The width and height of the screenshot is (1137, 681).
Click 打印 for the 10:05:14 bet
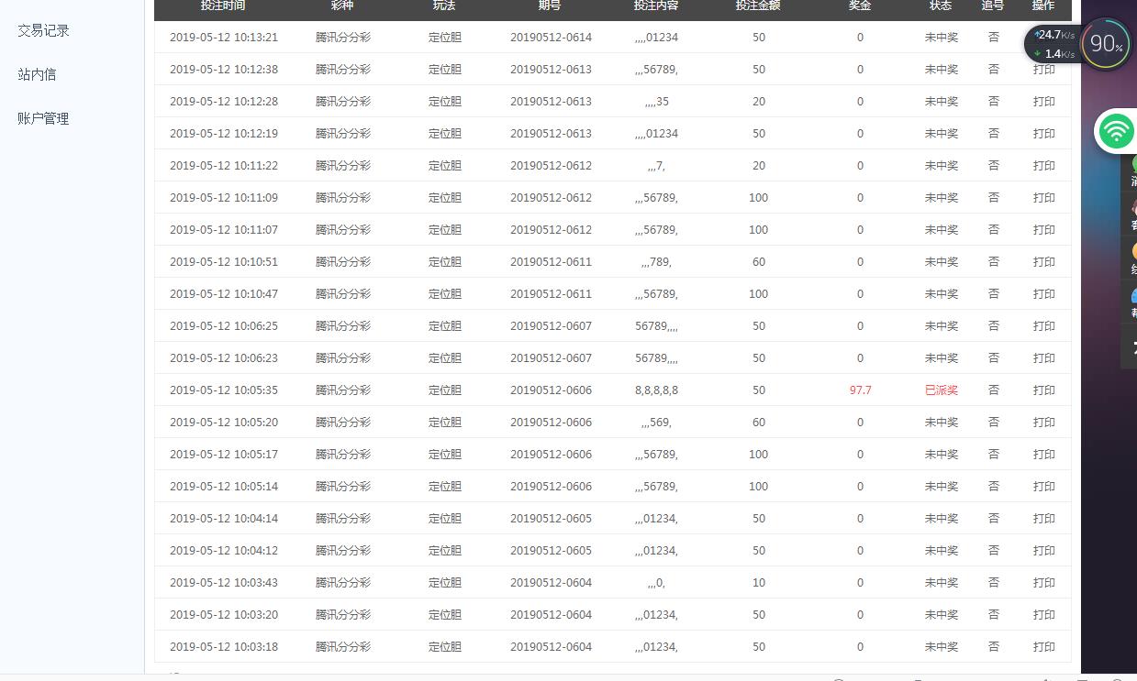pyautogui.click(x=1044, y=487)
